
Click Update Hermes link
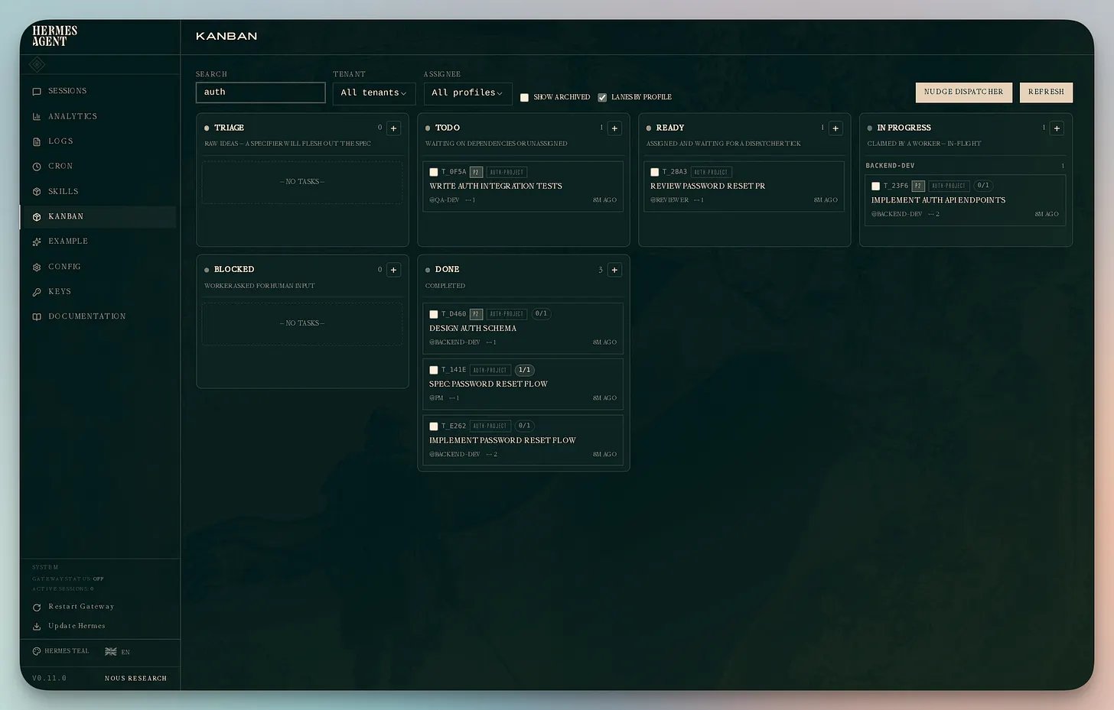coord(77,626)
